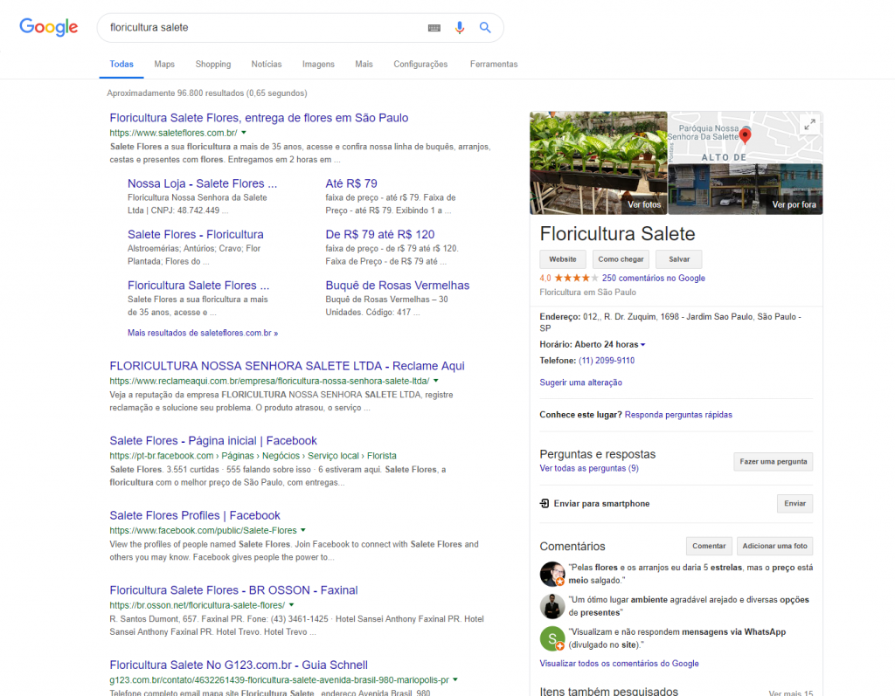Call phone number (11) 2099-9110
895x696 pixels.
[607, 361]
